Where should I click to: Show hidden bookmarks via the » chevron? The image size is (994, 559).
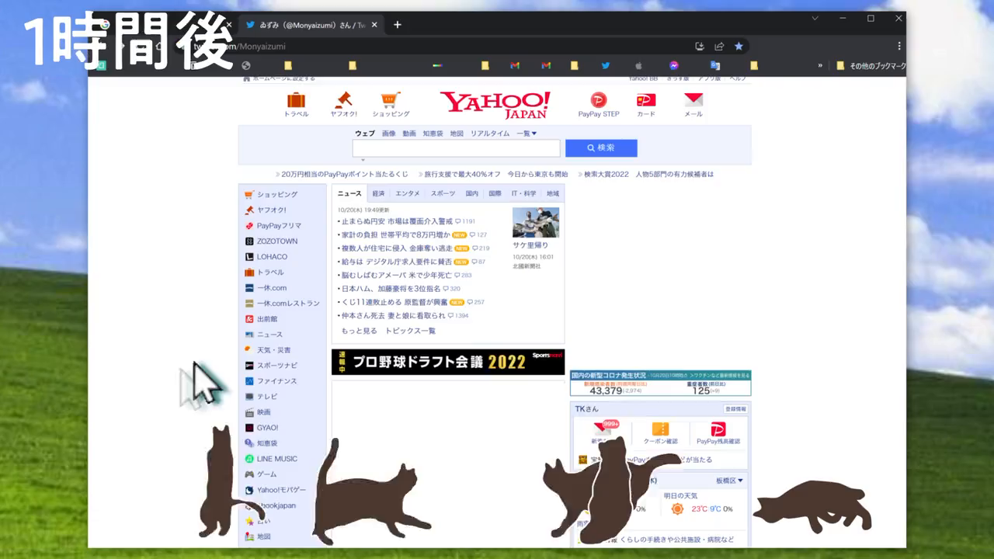pyautogui.click(x=820, y=66)
